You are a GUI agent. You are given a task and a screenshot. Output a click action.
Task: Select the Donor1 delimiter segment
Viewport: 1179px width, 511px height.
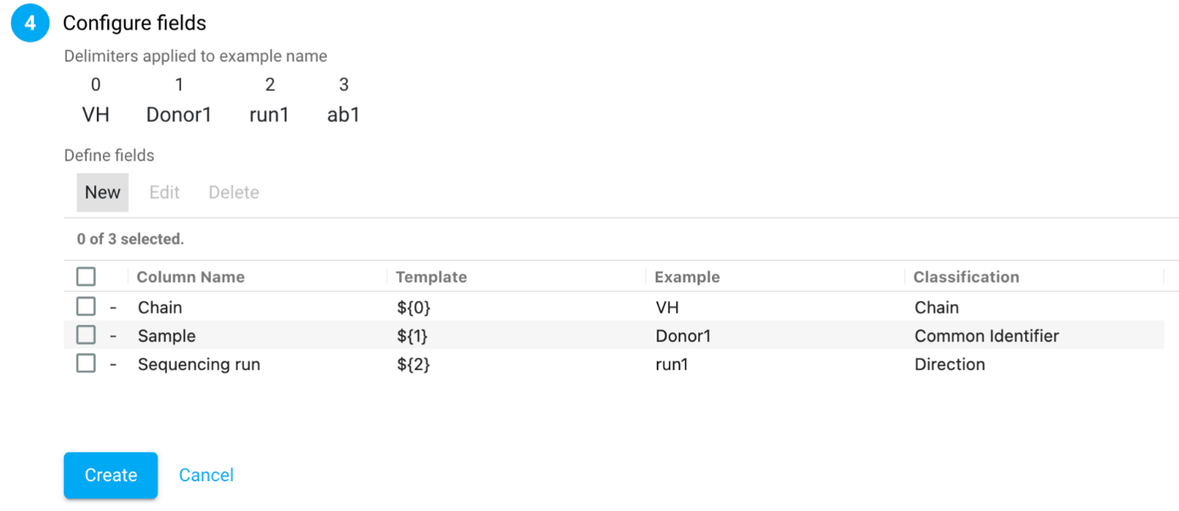click(x=179, y=115)
